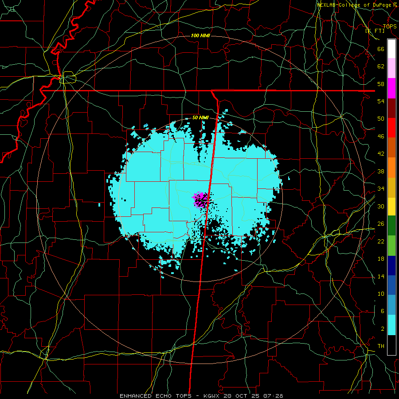Click the legend value "58"
This screenshot has width=399, height=399.
click(381, 84)
